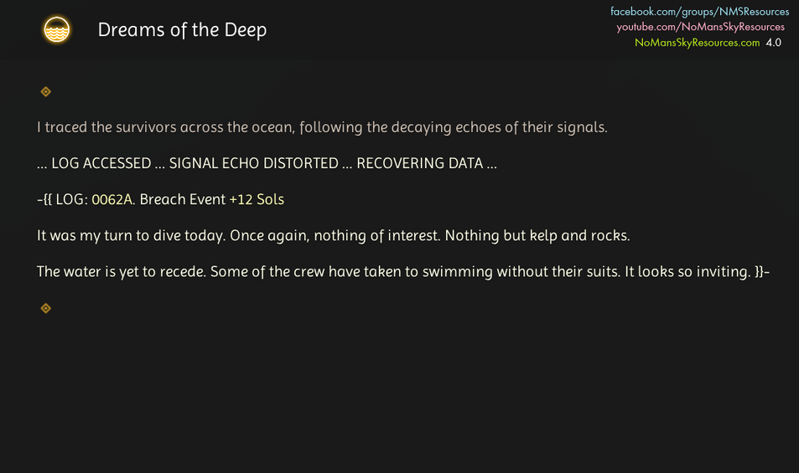This screenshot has height=473, width=799.
Task: Click the bottom orange diamond marker
Action: coord(46,308)
